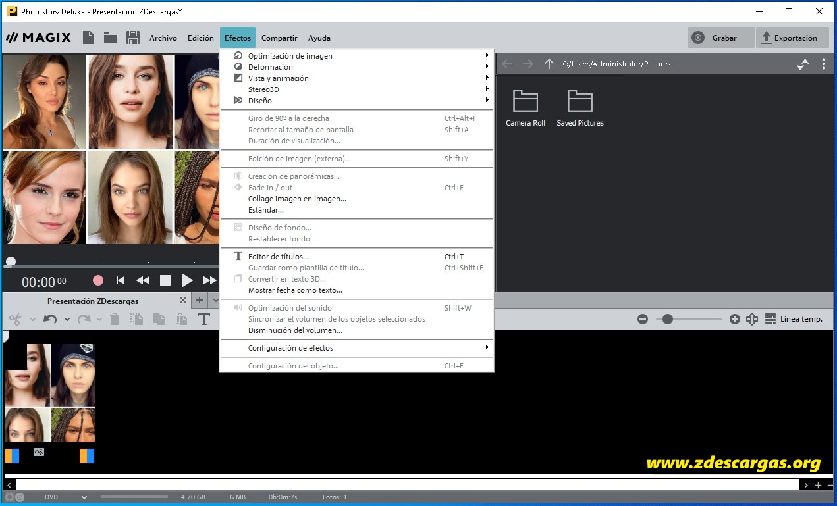Click the dotted-page icon beside the trash
Viewport: 837px width, 506px height.
click(136, 319)
